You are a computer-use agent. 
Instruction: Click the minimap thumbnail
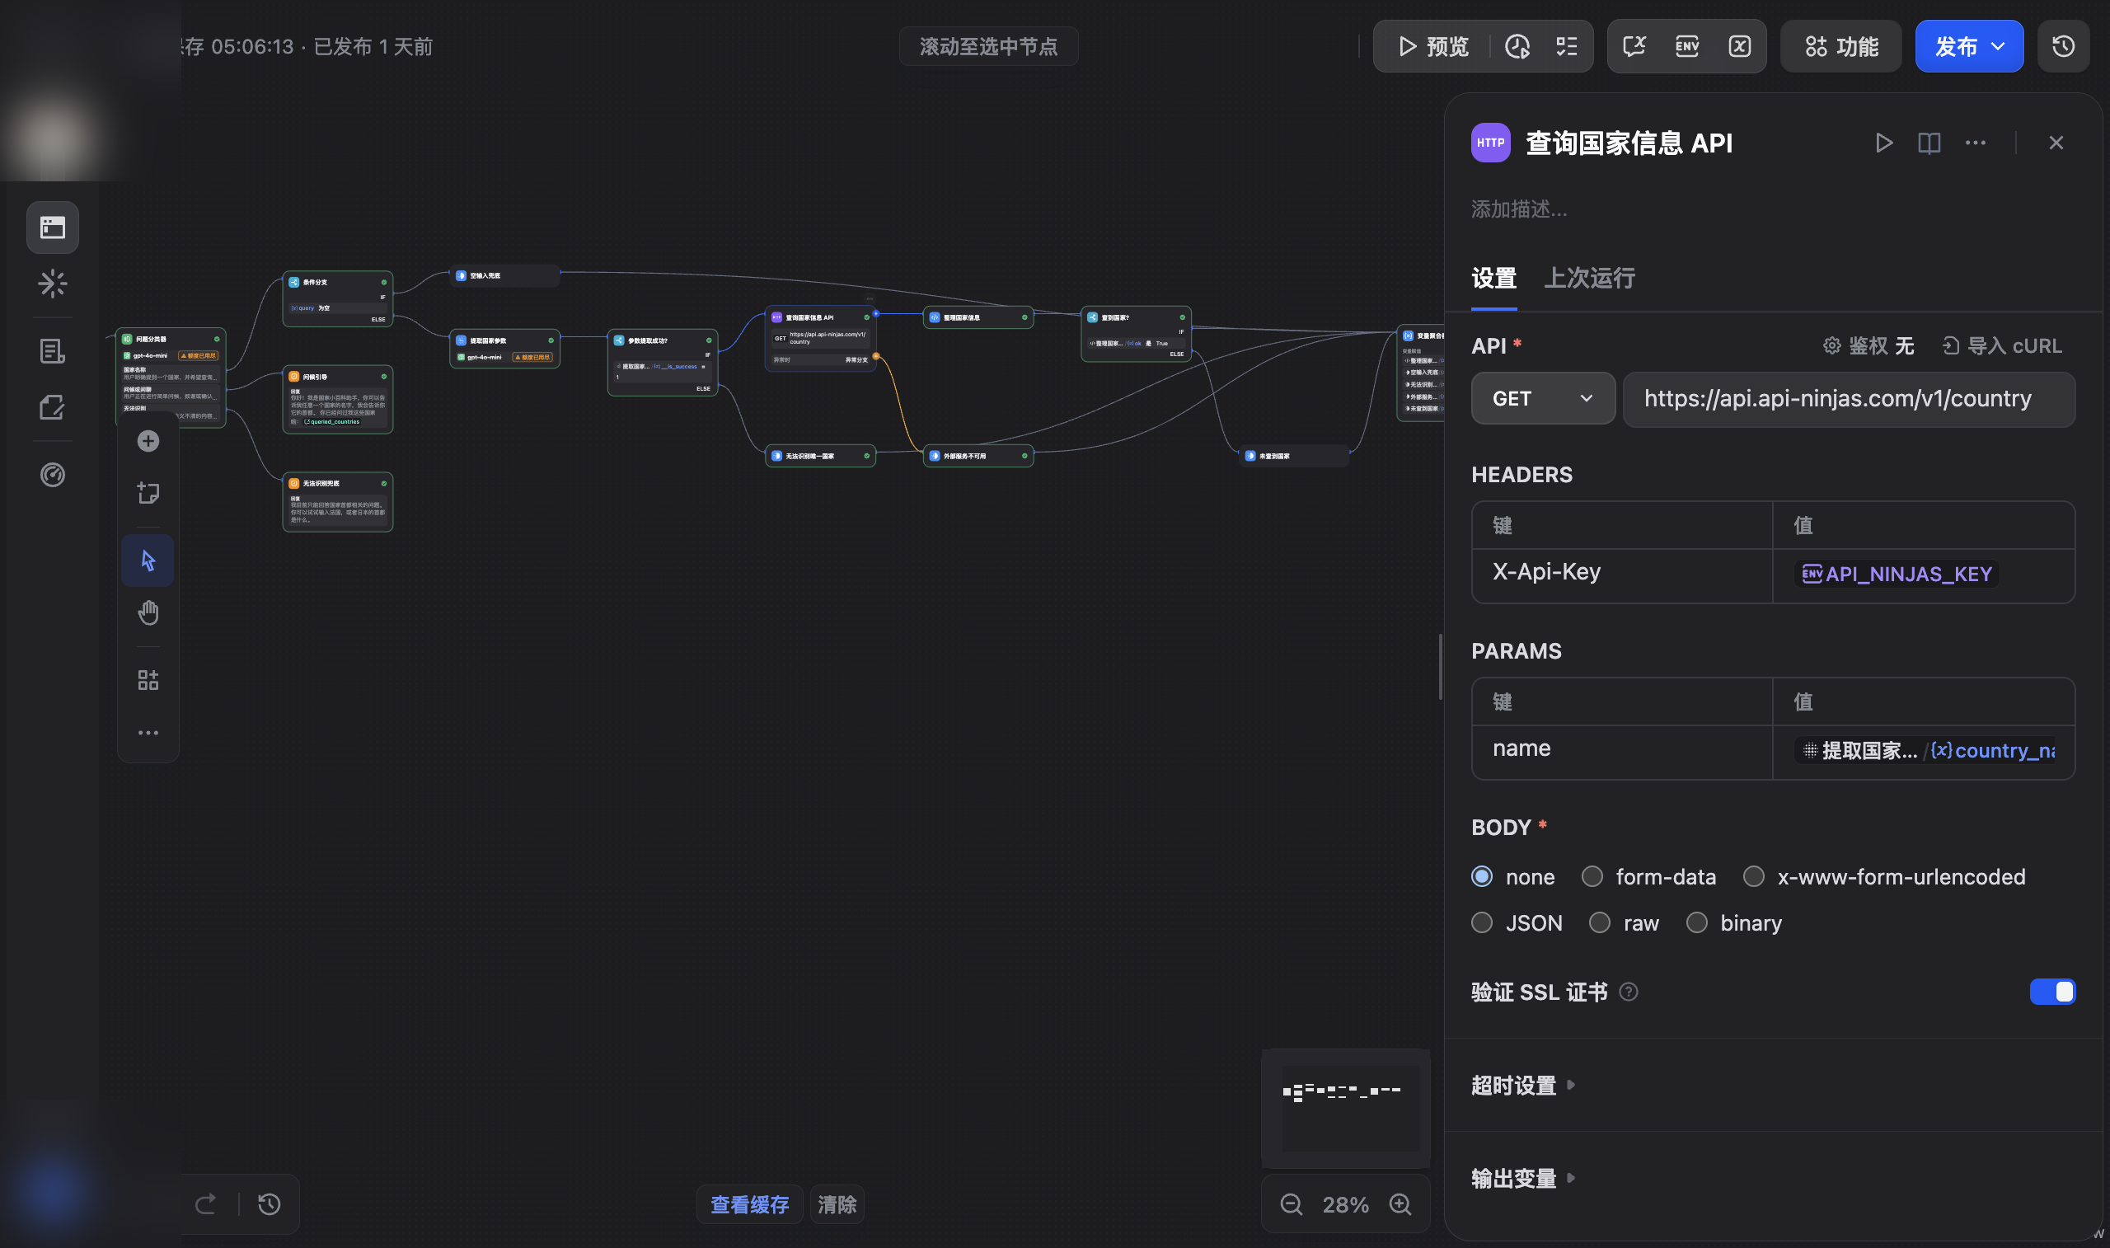click(1345, 1108)
